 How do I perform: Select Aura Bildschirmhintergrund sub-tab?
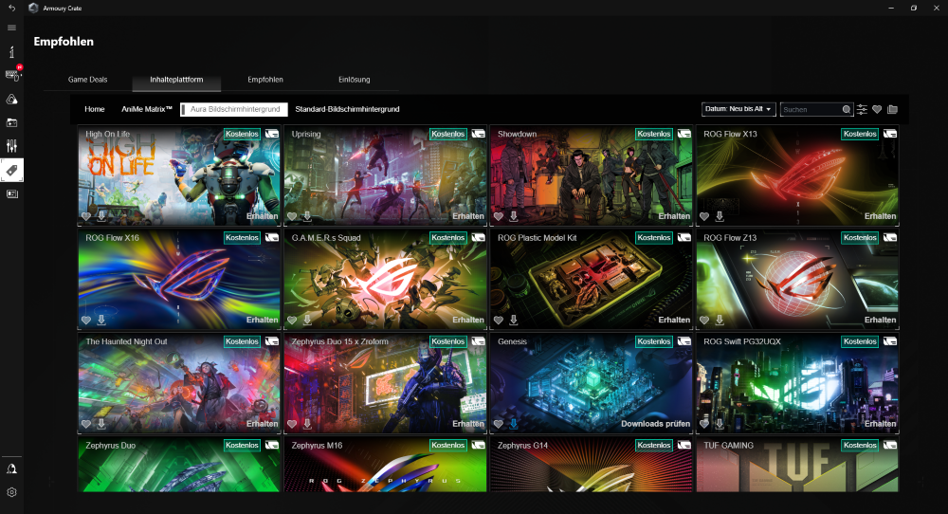point(234,109)
